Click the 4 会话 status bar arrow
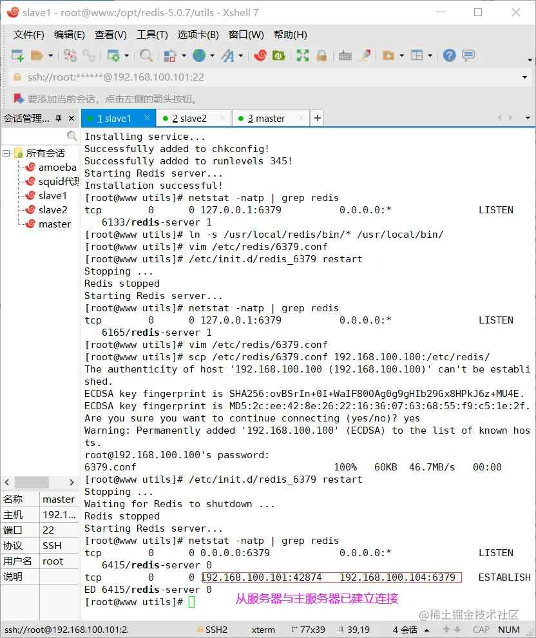This screenshot has width=536, height=638. pos(427,630)
